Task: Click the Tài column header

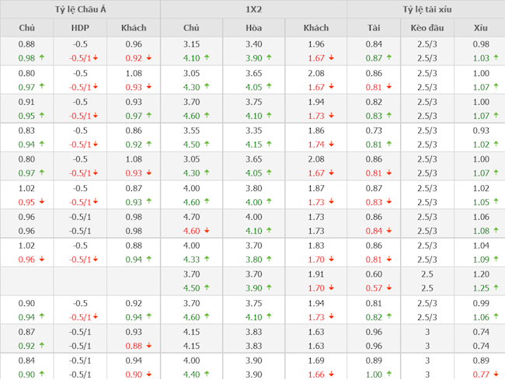Action: (374, 28)
